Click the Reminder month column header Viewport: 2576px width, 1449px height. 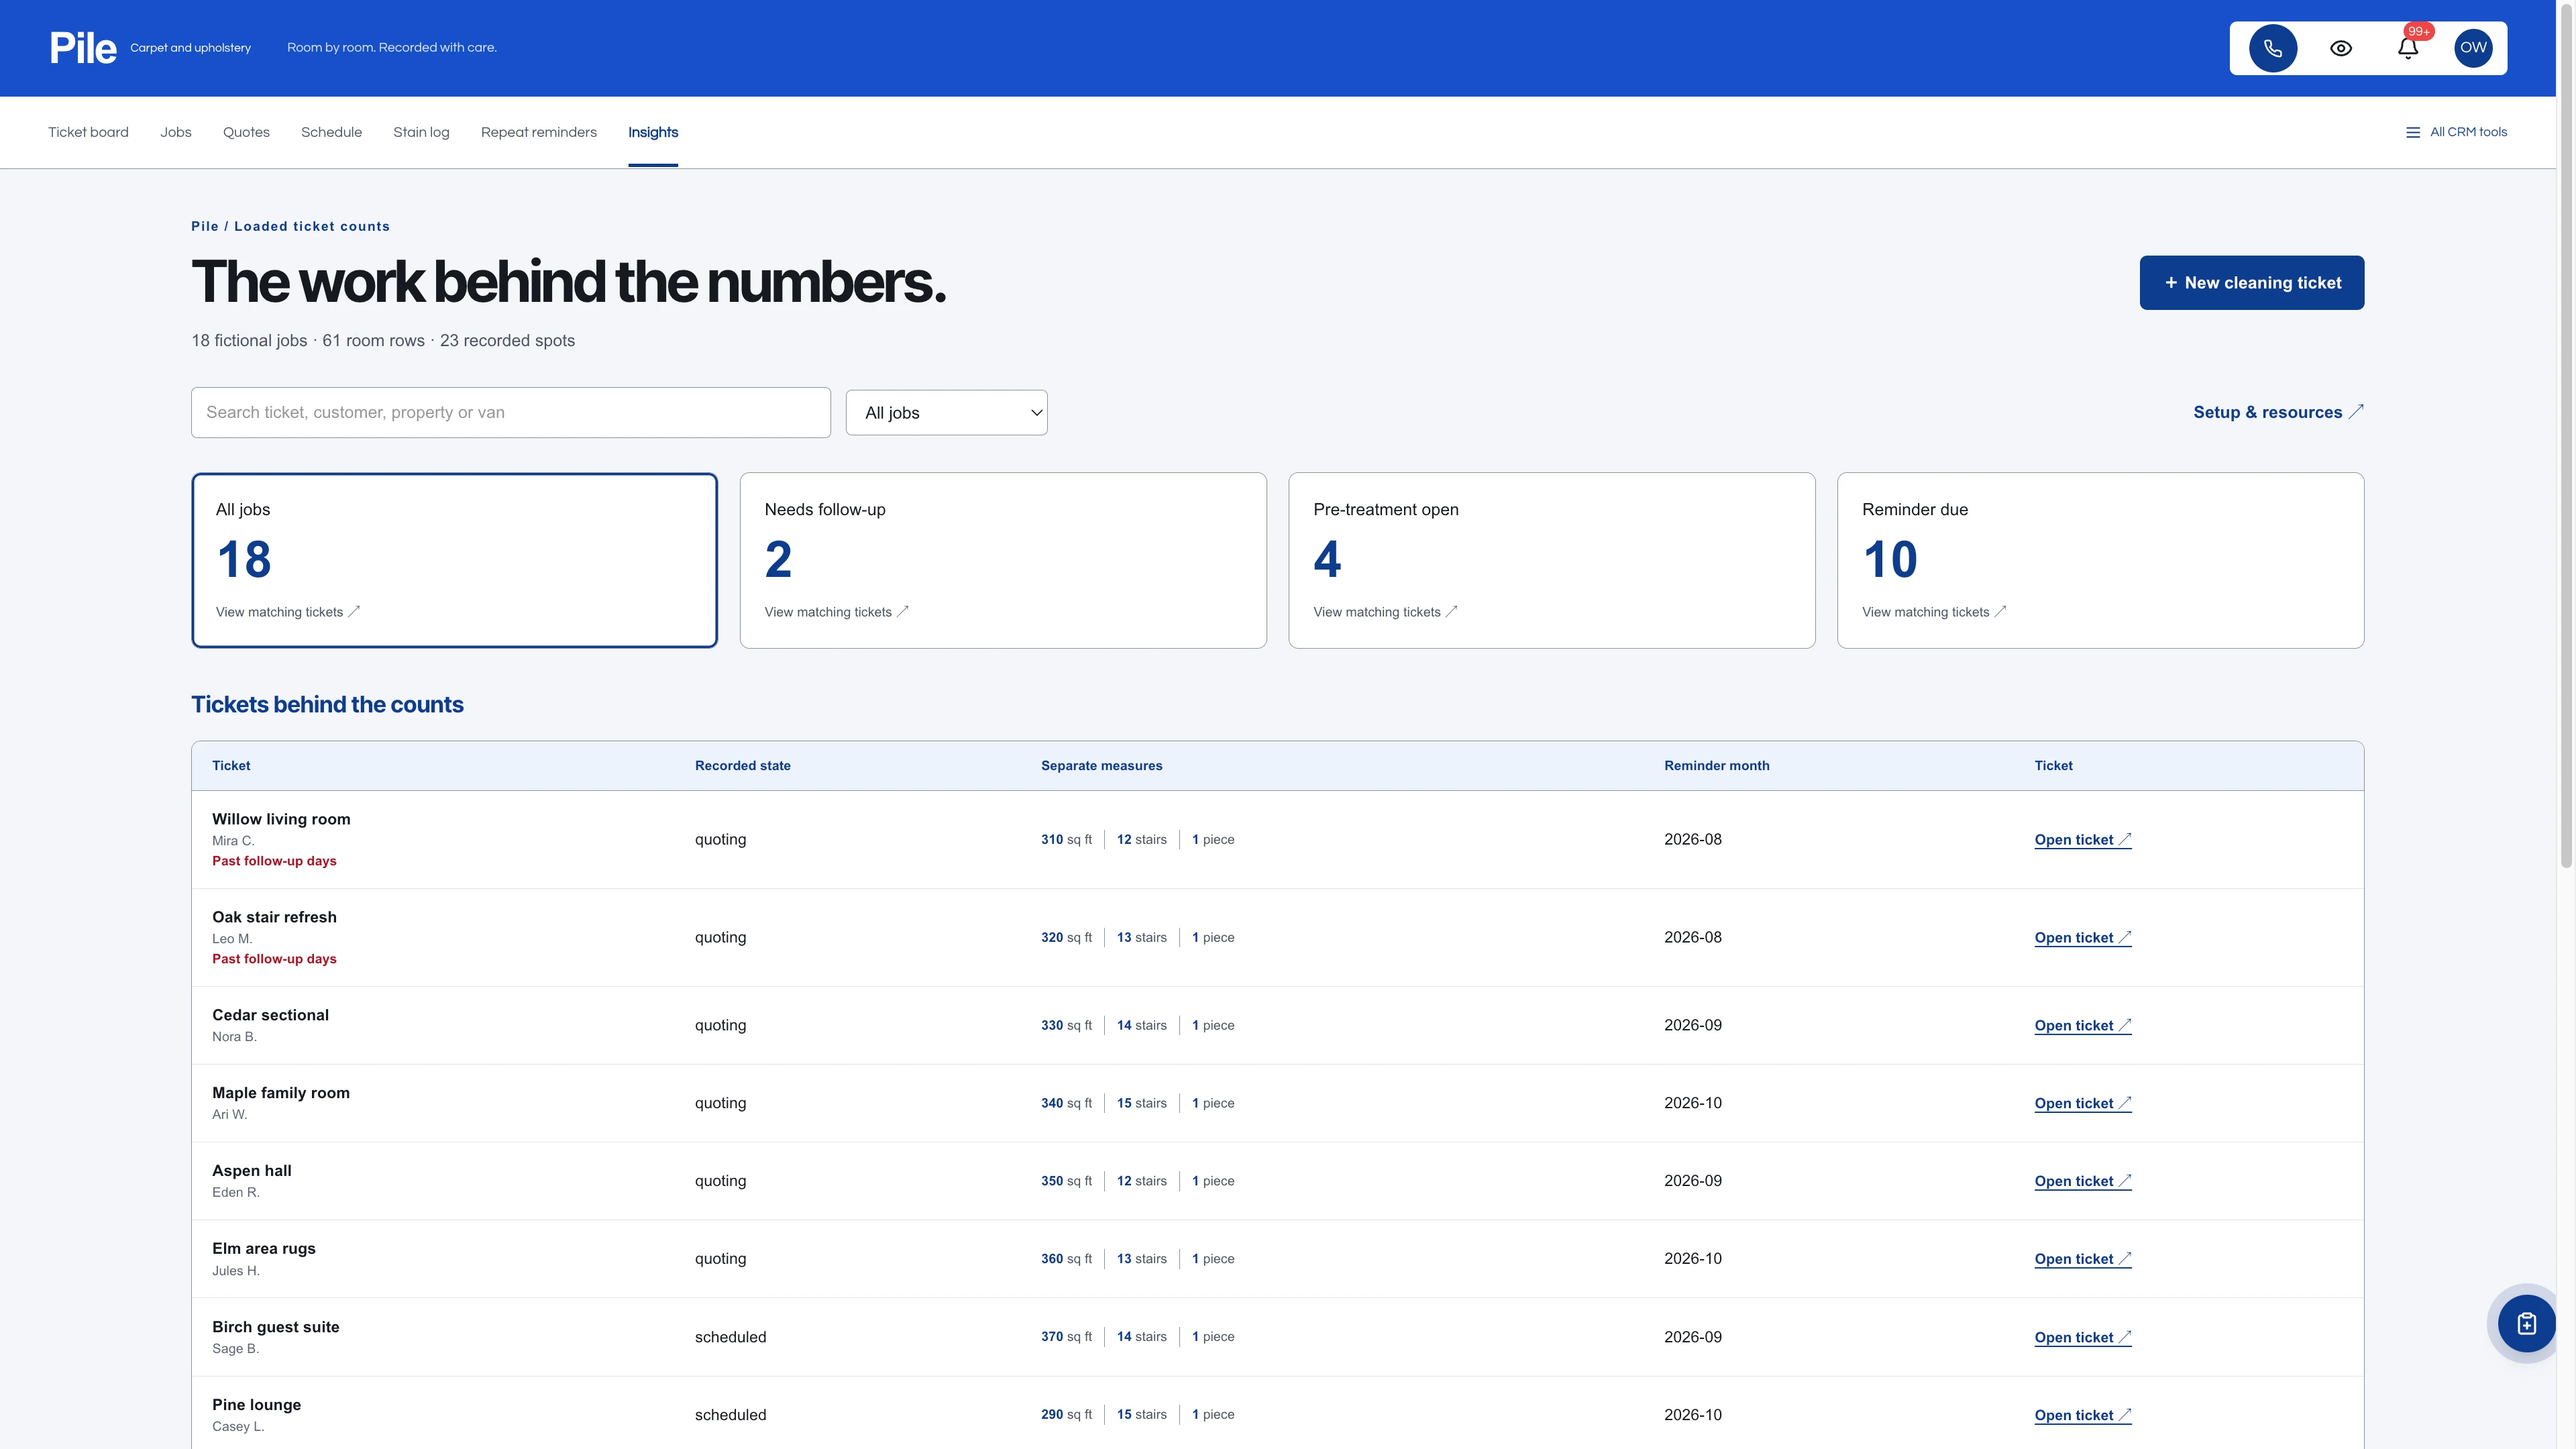1717,766
